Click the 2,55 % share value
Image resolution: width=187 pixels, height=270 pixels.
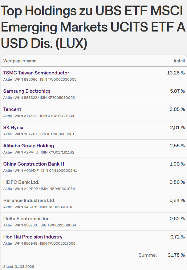[177, 146]
